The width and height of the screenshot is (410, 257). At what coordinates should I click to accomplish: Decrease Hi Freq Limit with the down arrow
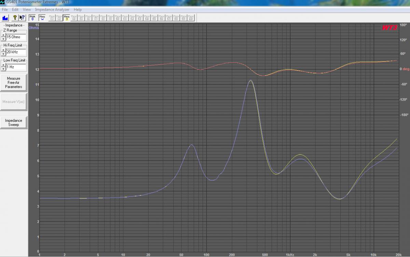(x=3, y=54)
